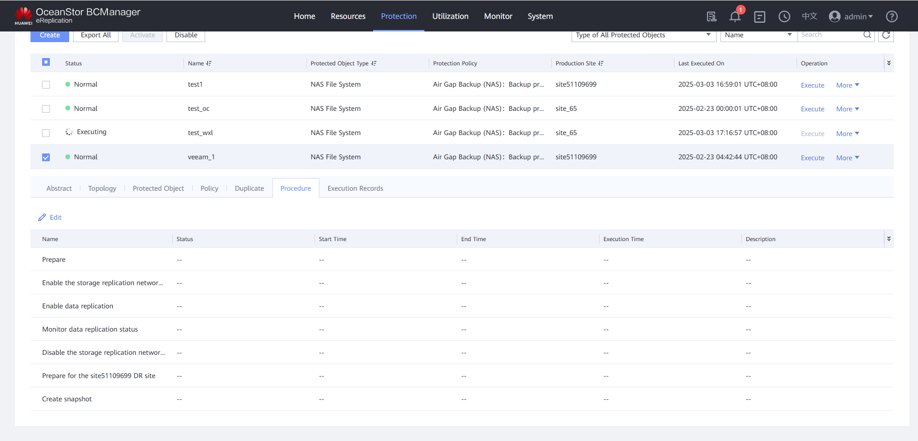Switch language with the 中文 icon

809,16
